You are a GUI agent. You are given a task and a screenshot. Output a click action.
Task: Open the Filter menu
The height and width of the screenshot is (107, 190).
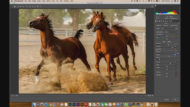[x=53, y=1]
